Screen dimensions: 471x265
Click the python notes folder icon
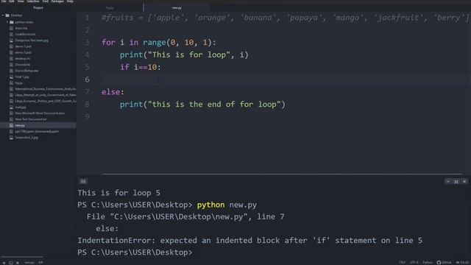pyautogui.click(x=12, y=22)
